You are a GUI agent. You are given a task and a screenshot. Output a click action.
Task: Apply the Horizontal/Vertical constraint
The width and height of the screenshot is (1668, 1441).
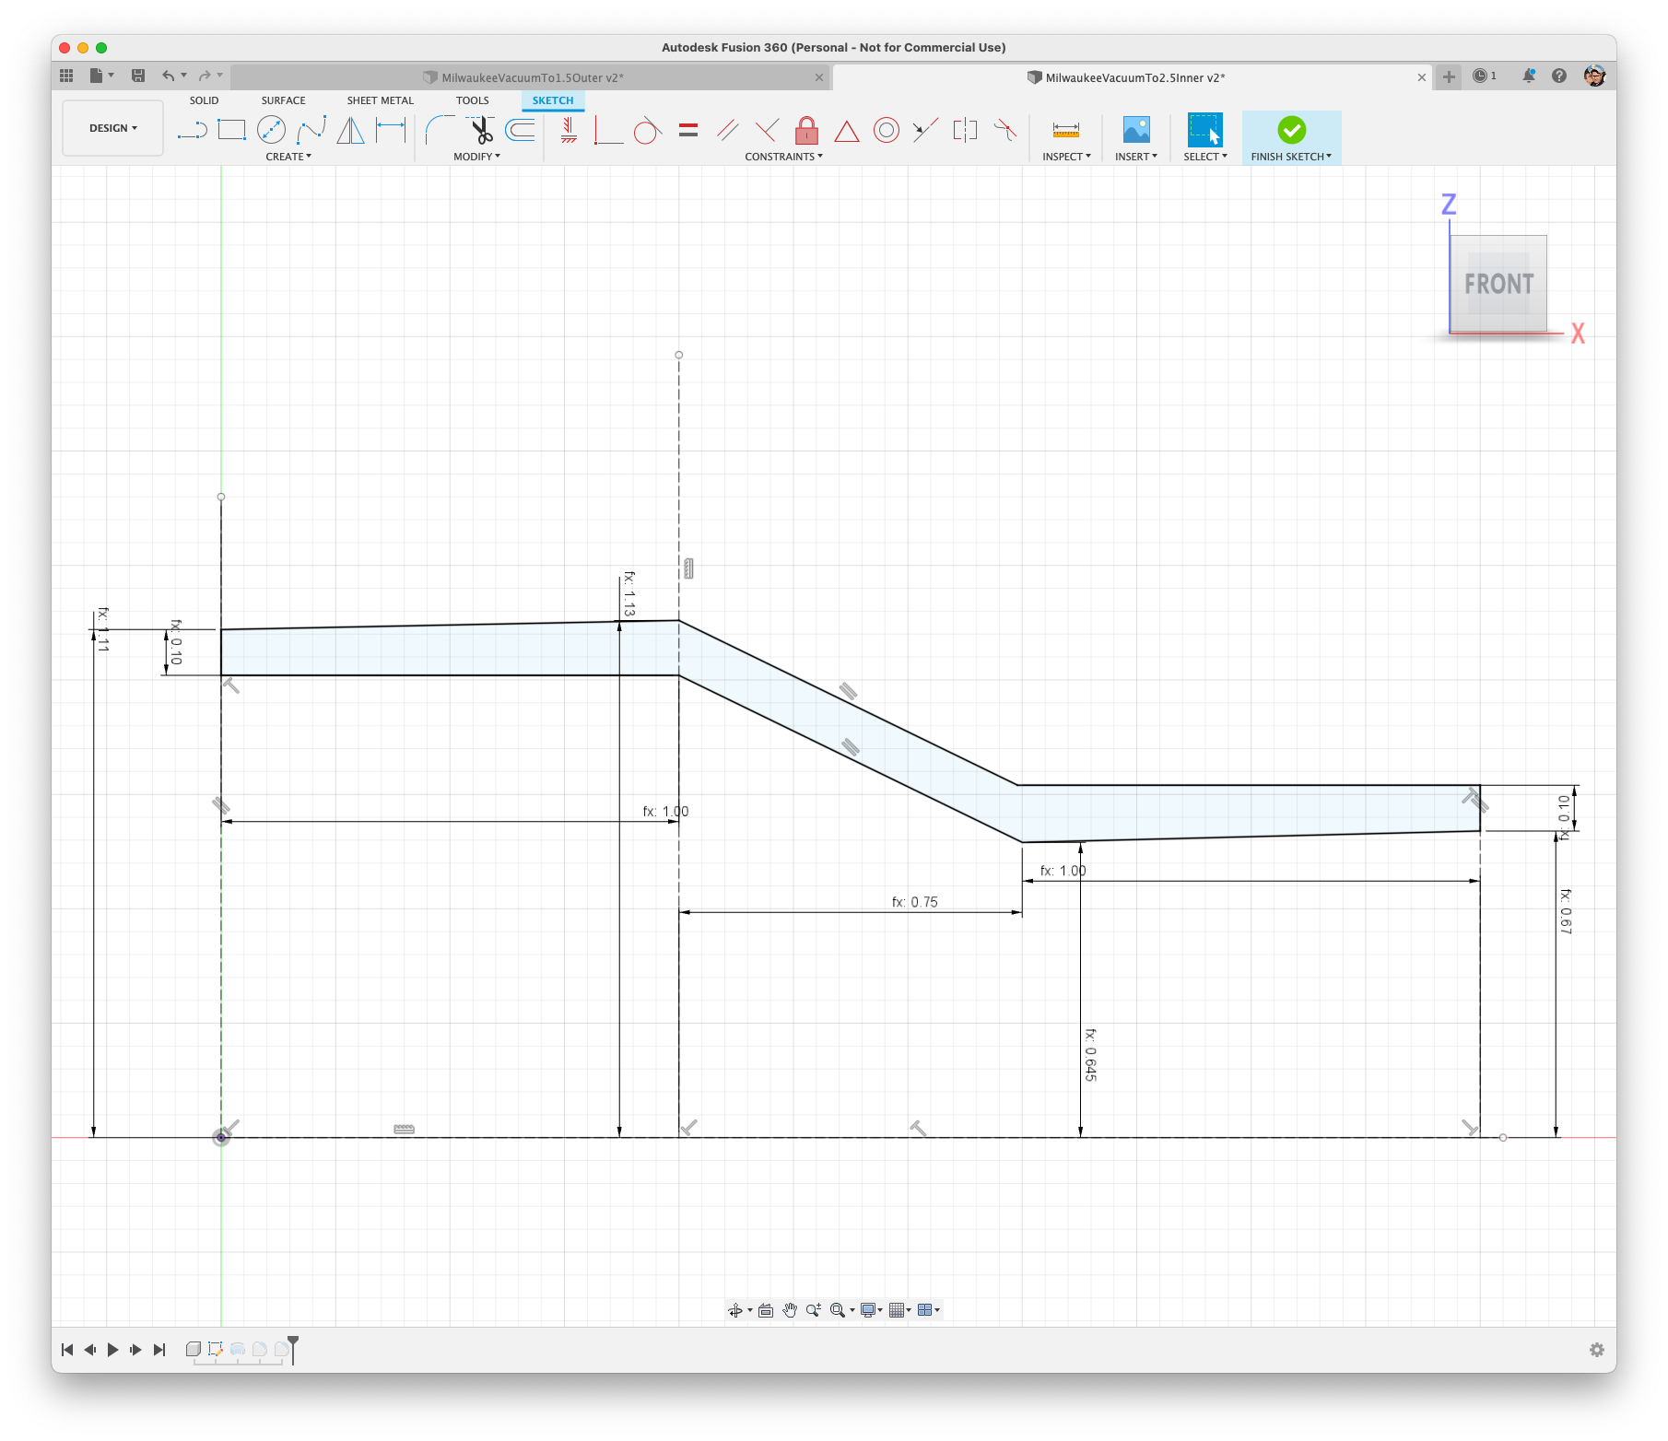pyautogui.click(x=569, y=130)
